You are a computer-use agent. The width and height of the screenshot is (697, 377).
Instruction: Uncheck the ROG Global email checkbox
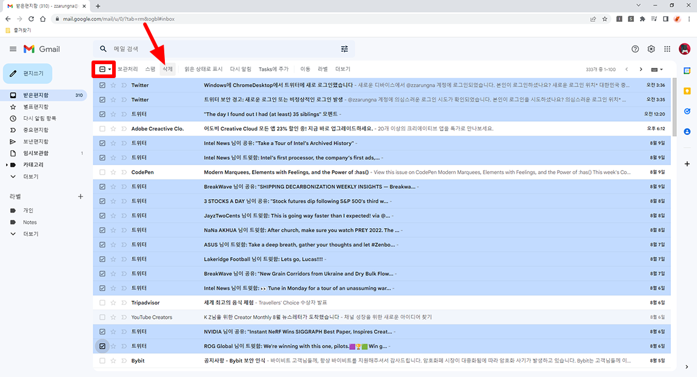(x=102, y=346)
